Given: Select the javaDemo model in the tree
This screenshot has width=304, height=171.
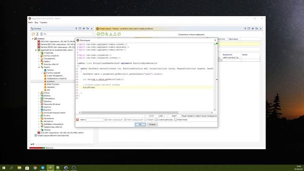Looking at the screenshot, I should 50,81.
